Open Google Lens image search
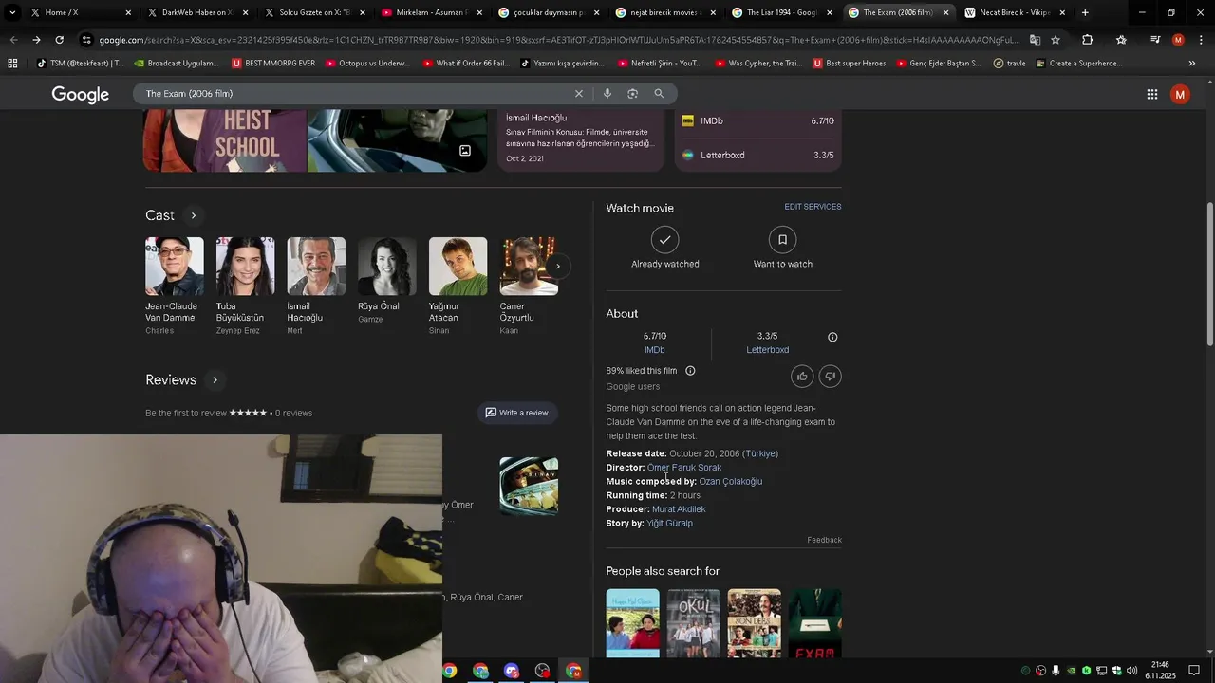1215x683 pixels. [632, 94]
